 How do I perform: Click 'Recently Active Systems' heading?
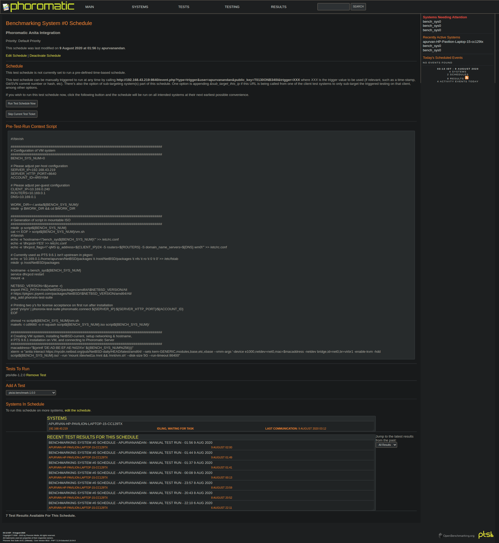click(x=441, y=37)
